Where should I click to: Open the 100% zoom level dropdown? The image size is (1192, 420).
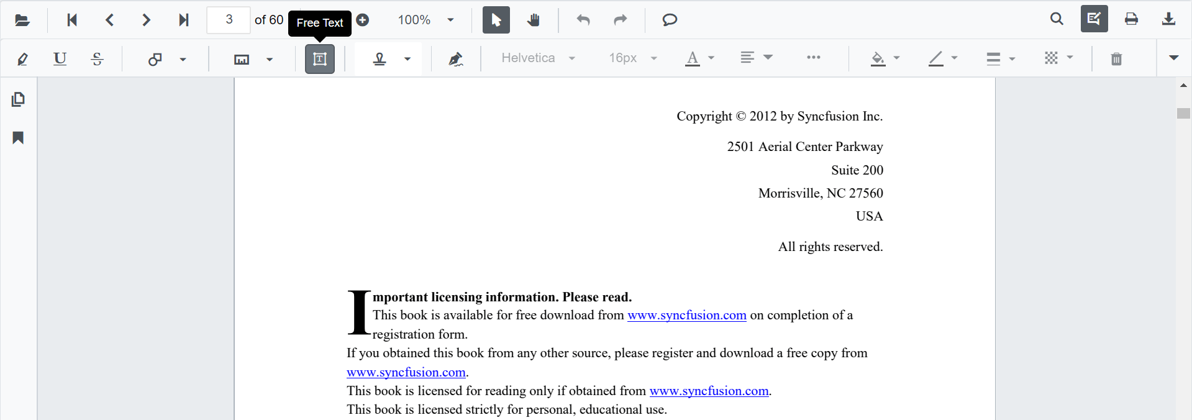click(x=426, y=20)
